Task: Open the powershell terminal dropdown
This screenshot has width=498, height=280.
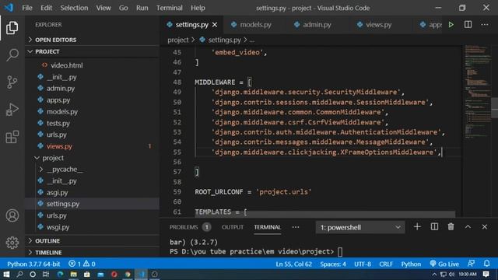Action: [360, 227]
